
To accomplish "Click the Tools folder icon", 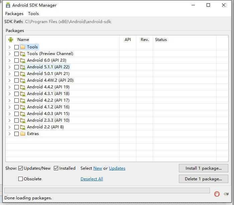I will tap(23, 47).
